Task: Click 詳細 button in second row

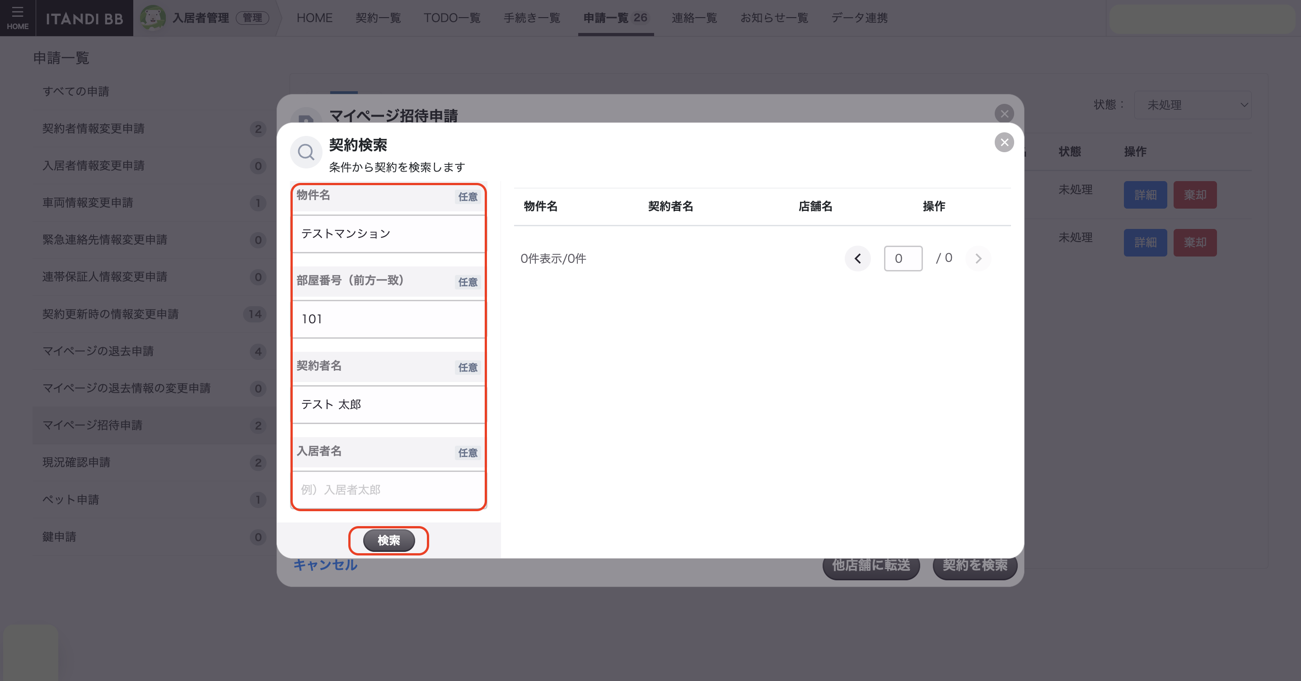Action: tap(1145, 243)
